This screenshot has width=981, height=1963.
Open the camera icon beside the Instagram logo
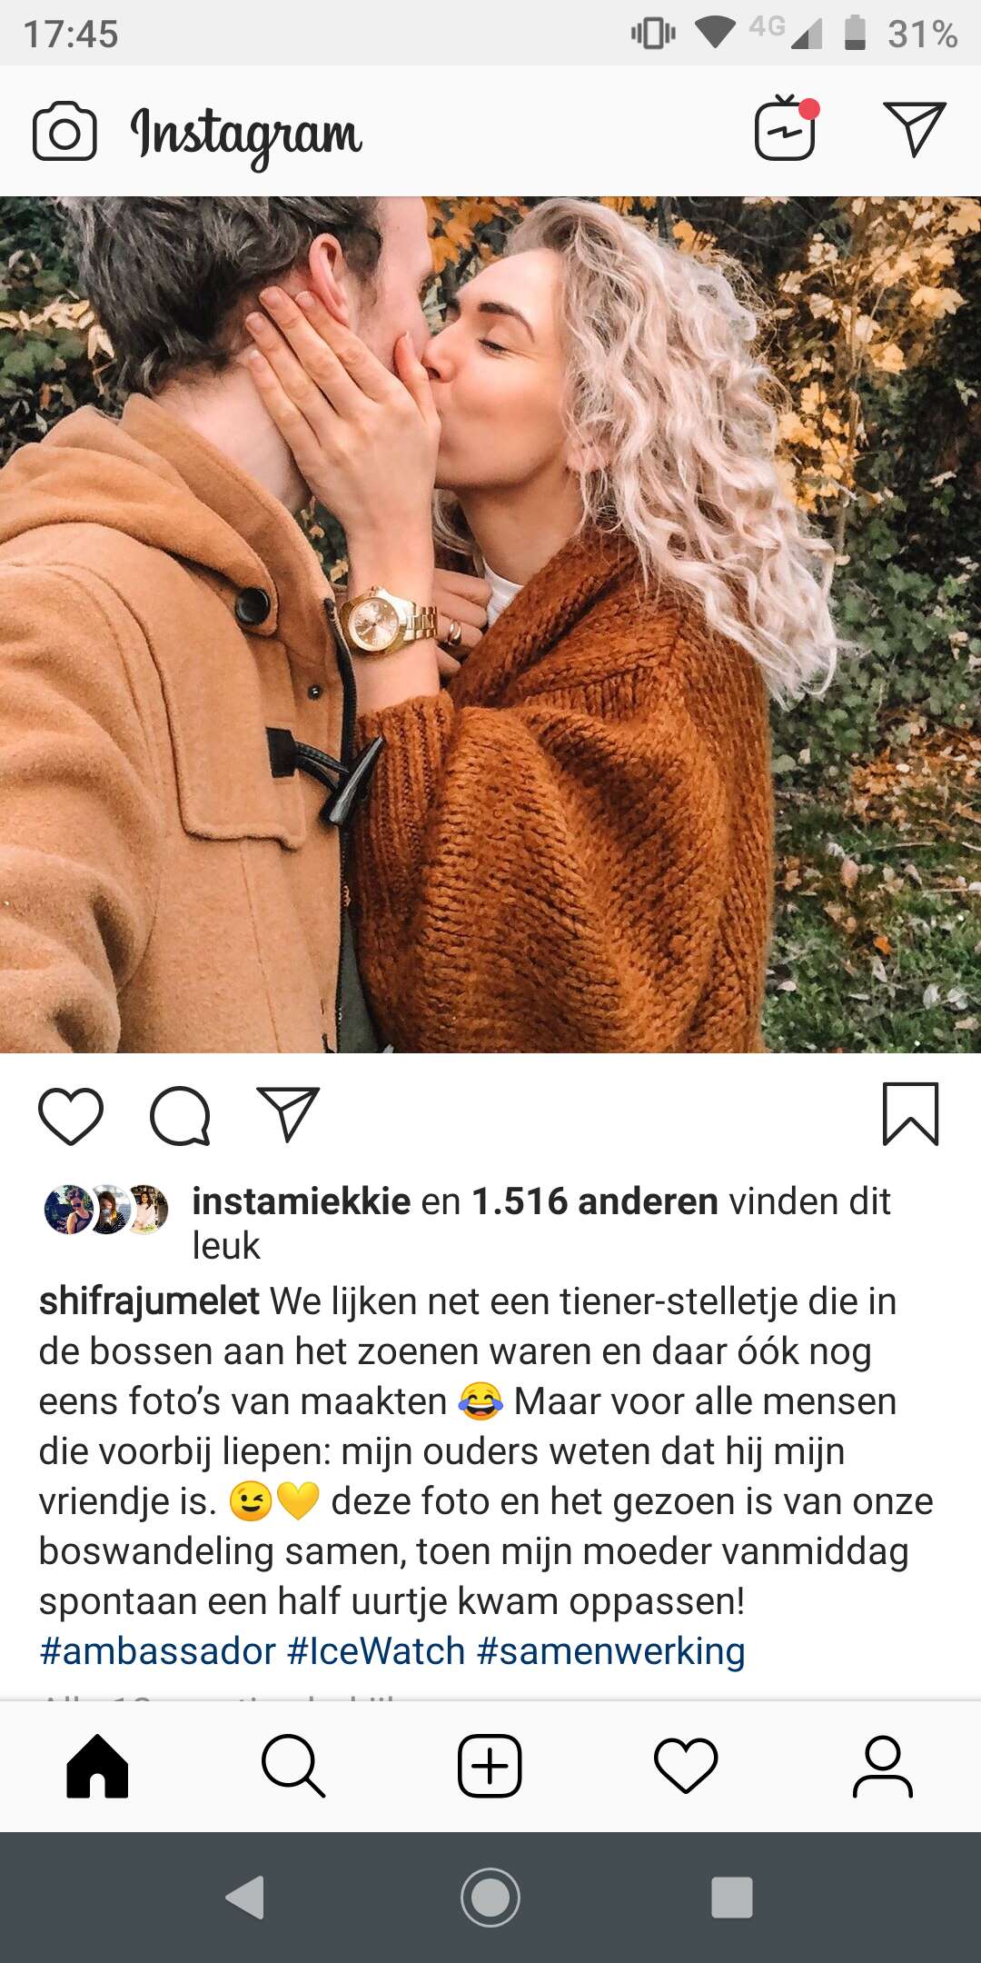[x=64, y=132]
